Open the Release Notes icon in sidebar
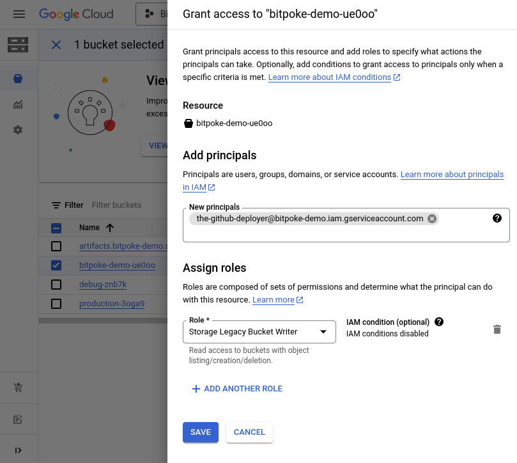 pos(18,420)
